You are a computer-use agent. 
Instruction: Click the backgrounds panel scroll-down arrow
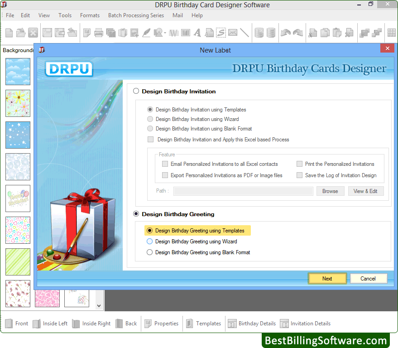pos(99,306)
